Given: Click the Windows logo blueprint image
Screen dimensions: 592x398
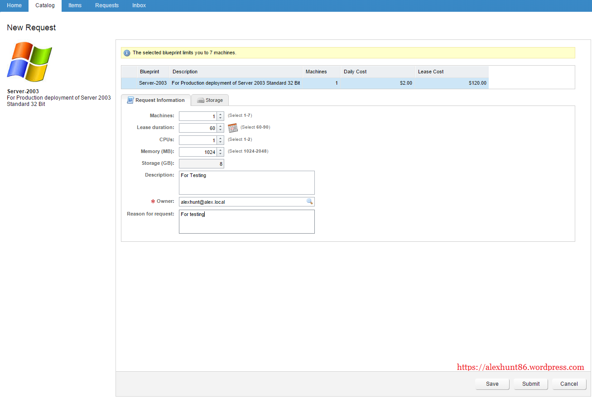Looking at the screenshot, I should tap(29, 62).
